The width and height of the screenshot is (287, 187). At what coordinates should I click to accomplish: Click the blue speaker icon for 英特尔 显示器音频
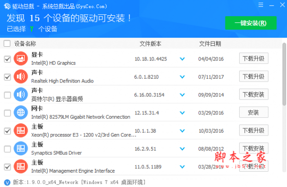pyautogui.click(x=21, y=94)
